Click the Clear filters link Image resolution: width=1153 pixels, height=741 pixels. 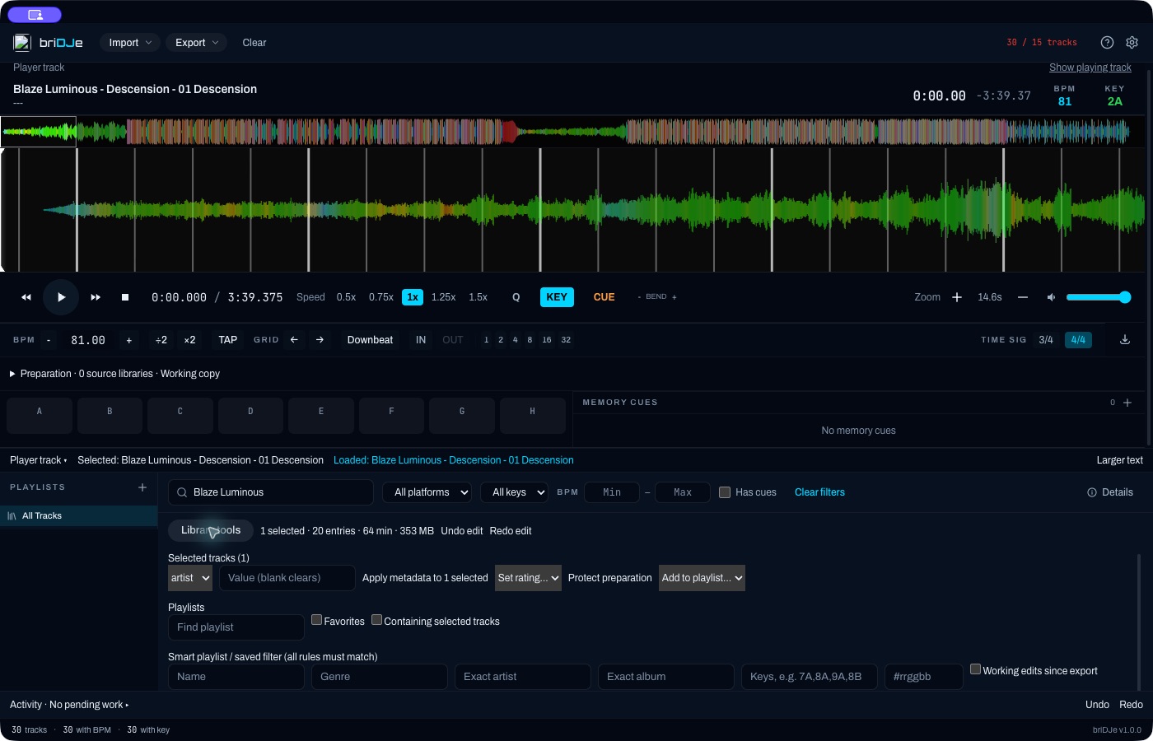point(819,492)
